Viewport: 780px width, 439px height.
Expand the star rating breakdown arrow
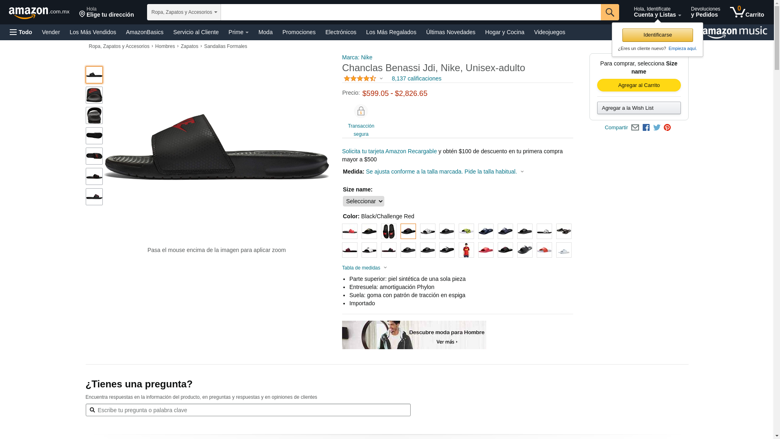[381, 78]
